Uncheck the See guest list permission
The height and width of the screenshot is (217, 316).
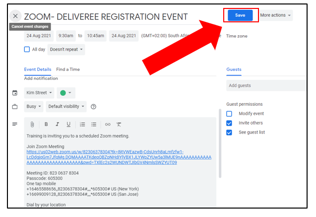[x=229, y=133]
